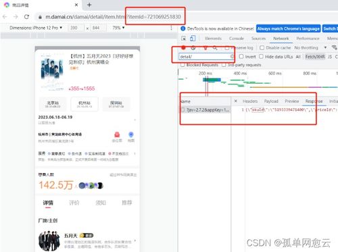Open the network search magnifier icon
Screen dimensions: 338x252
[x=215, y=48]
